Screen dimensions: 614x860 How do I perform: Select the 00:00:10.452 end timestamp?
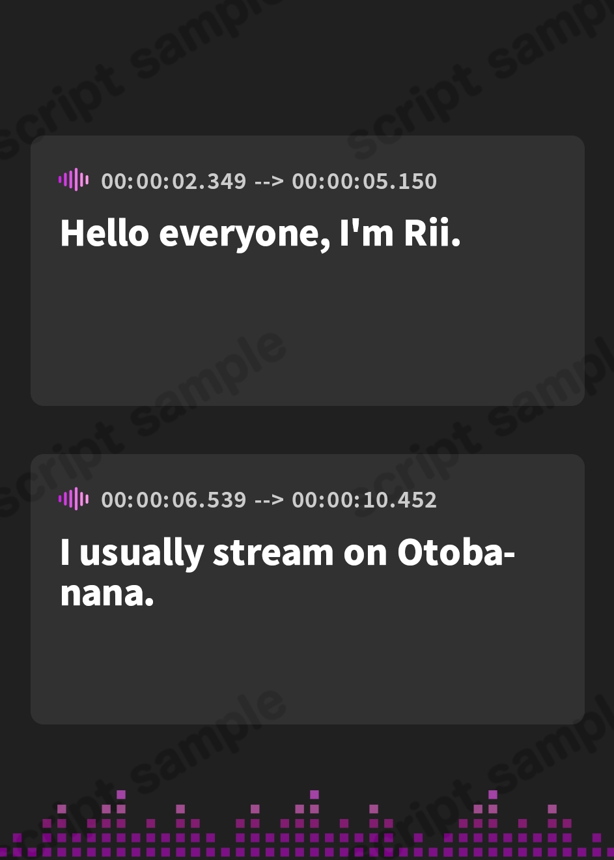coord(364,500)
